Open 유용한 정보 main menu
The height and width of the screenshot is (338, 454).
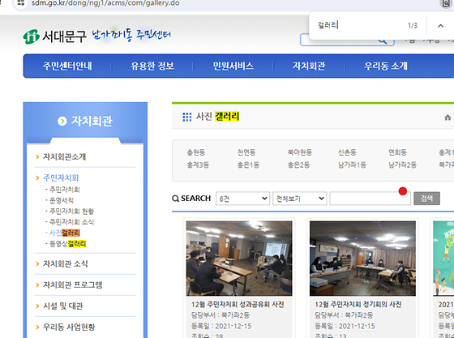pyautogui.click(x=152, y=66)
